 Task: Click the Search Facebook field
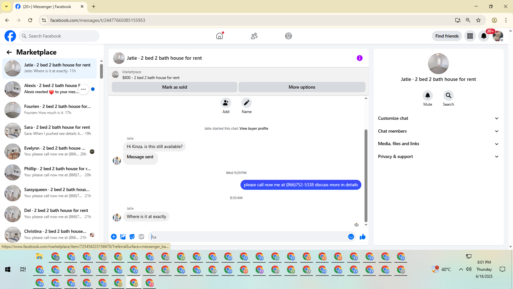(59, 36)
